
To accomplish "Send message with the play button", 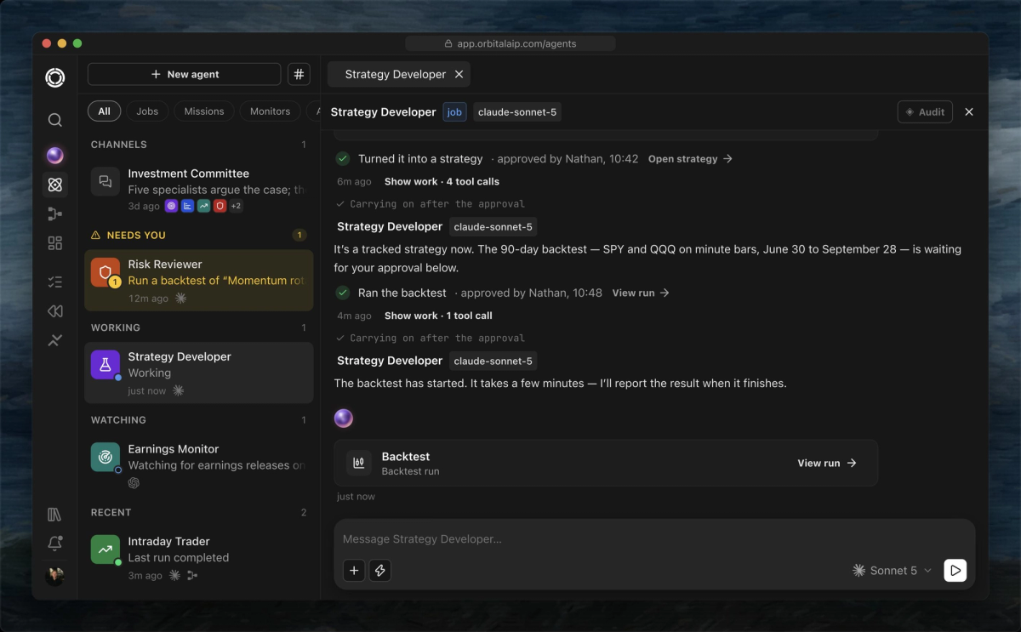I will click(955, 571).
